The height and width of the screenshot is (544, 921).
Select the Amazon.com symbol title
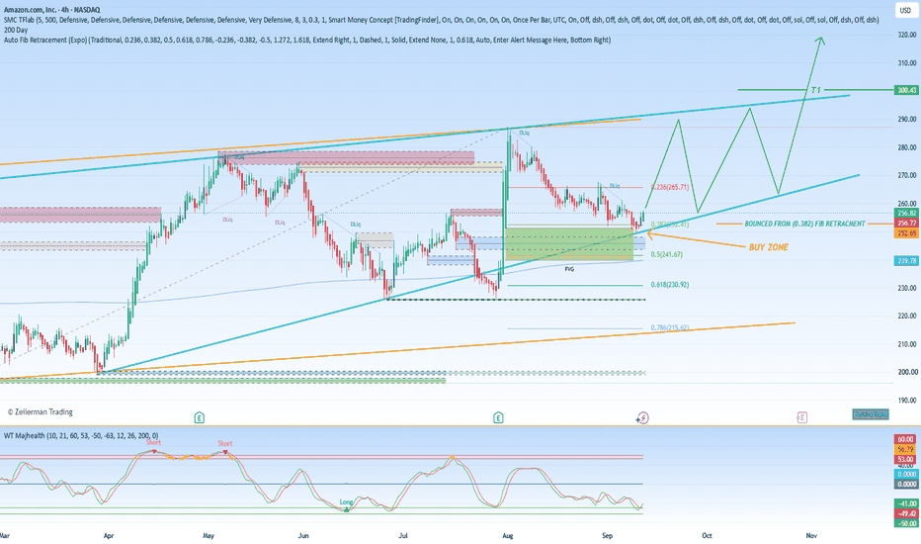51,10
